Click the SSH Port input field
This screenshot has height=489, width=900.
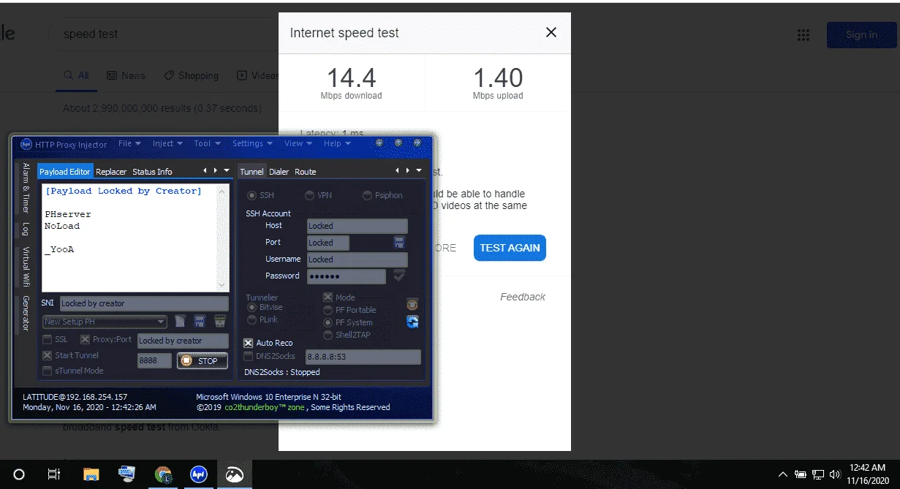[328, 243]
